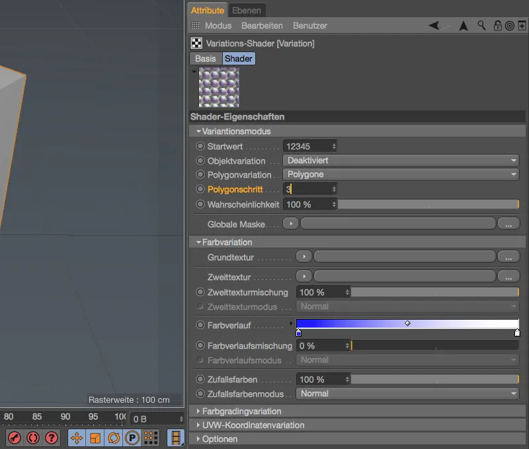529x449 pixels.
Task: Click the Startwert stepper arrows
Action: coord(334,146)
